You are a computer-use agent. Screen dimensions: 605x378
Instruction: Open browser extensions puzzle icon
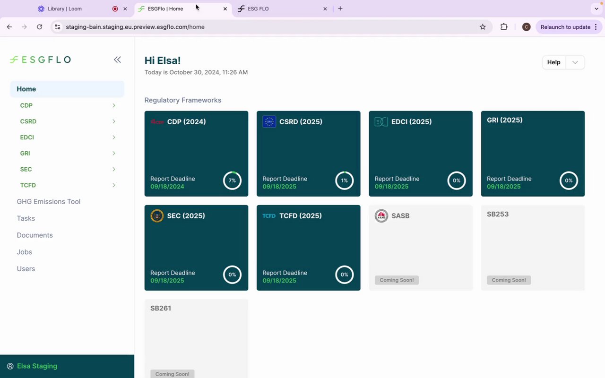504,27
